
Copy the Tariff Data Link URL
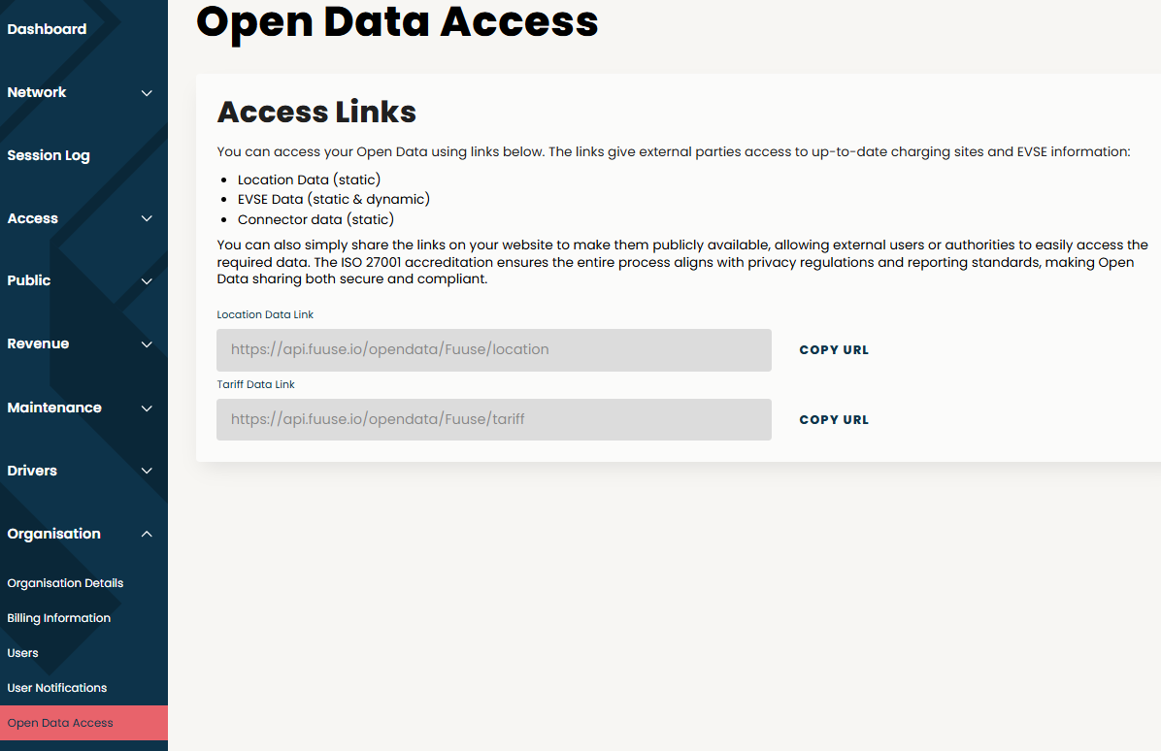coord(834,419)
